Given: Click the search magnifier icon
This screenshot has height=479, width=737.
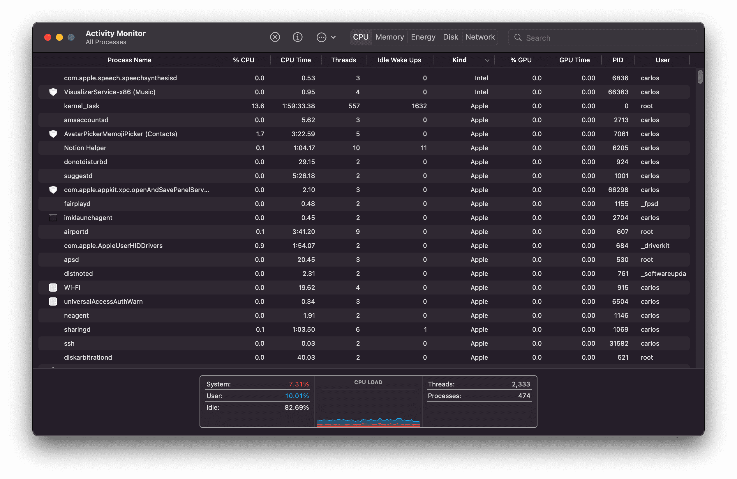Looking at the screenshot, I should (518, 38).
